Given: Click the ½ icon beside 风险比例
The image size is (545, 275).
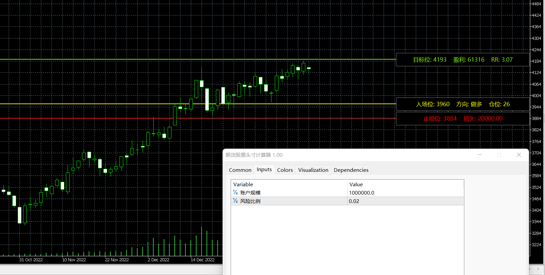Looking at the screenshot, I should 235,201.
